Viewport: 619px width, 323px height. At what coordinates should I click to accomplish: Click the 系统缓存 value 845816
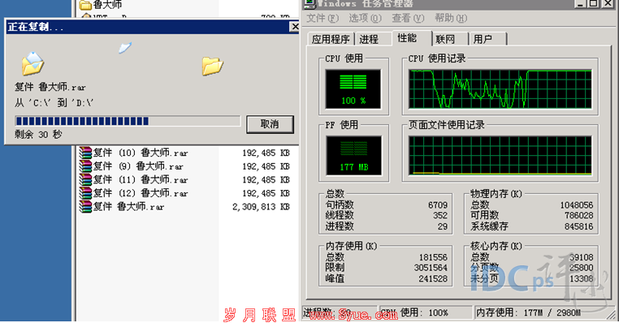pos(578,226)
